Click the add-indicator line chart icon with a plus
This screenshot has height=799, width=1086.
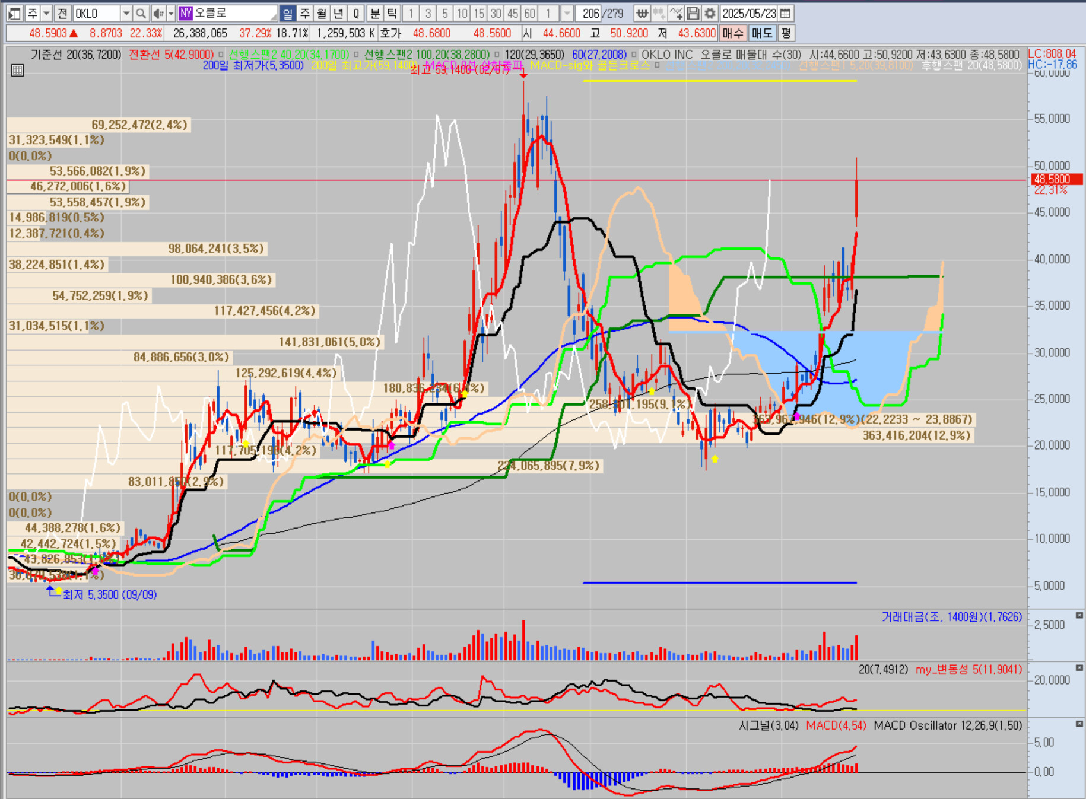tap(676, 13)
